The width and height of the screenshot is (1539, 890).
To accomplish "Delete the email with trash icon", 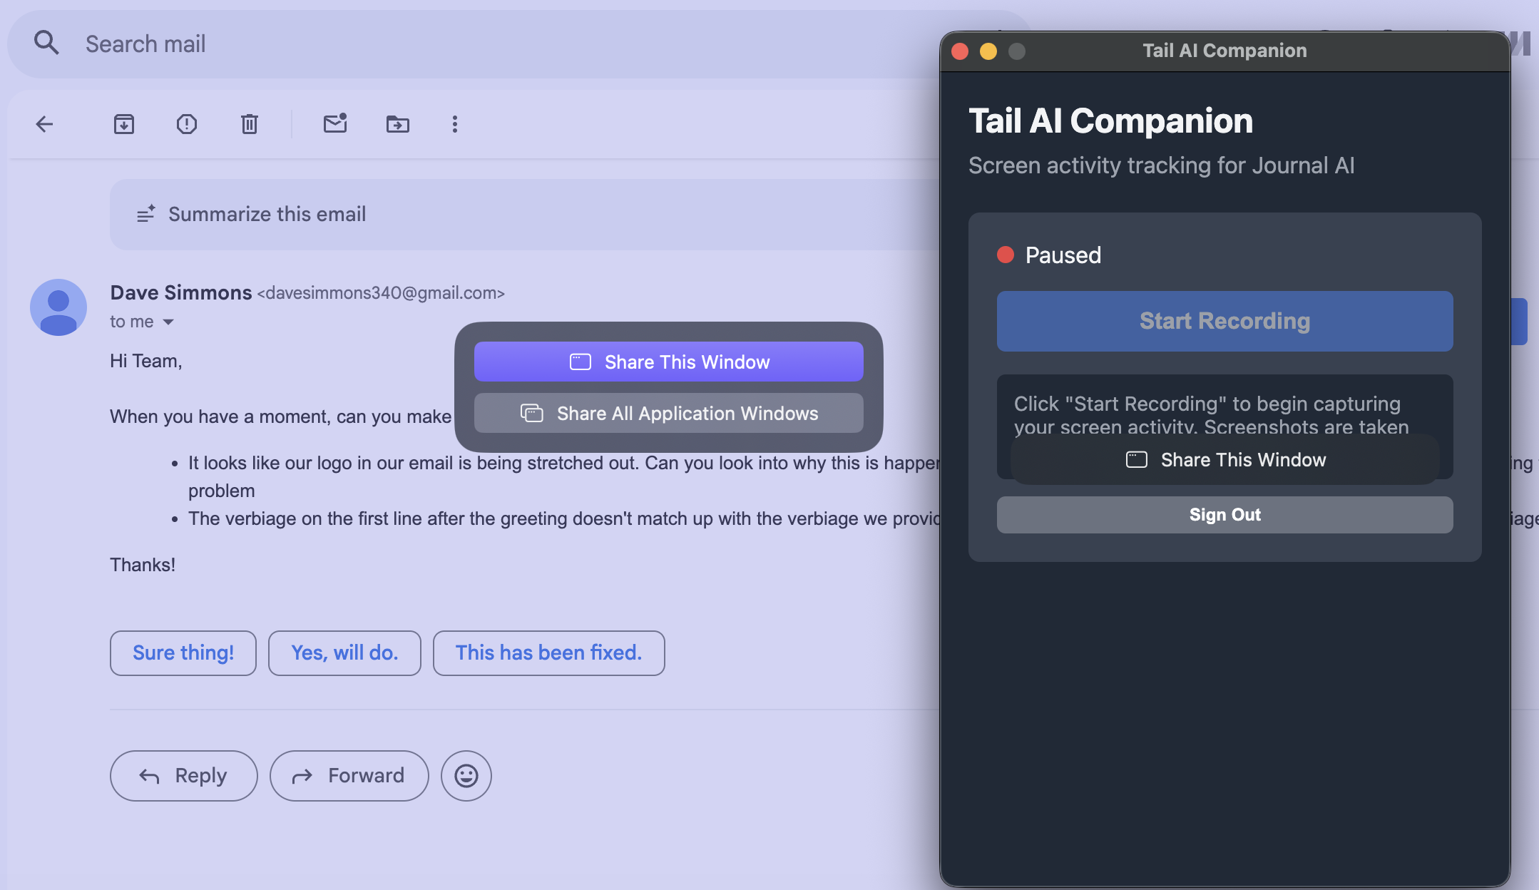I will (x=249, y=124).
